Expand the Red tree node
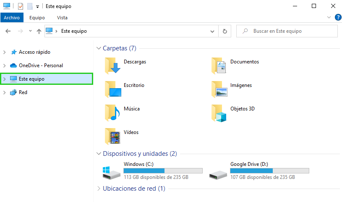 (4, 92)
